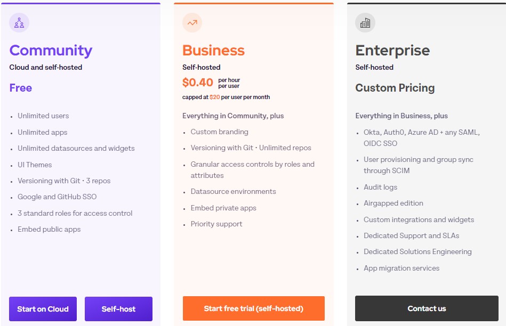Click the Business plan trending arrow icon
This screenshot has height=326, width=506.
192,23
